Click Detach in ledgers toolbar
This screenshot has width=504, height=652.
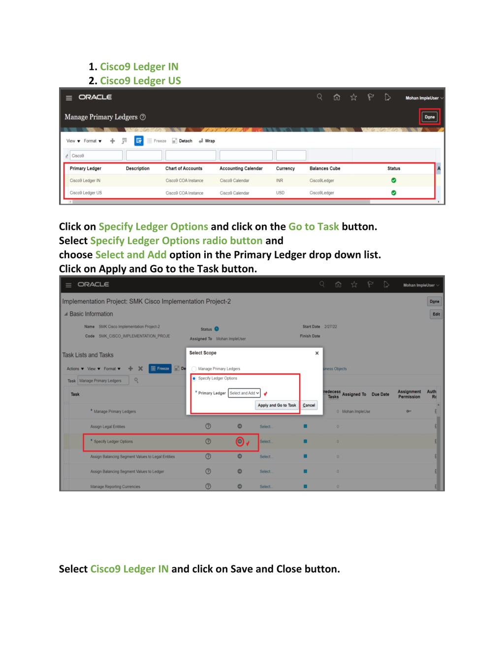click(x=182, y=141)
